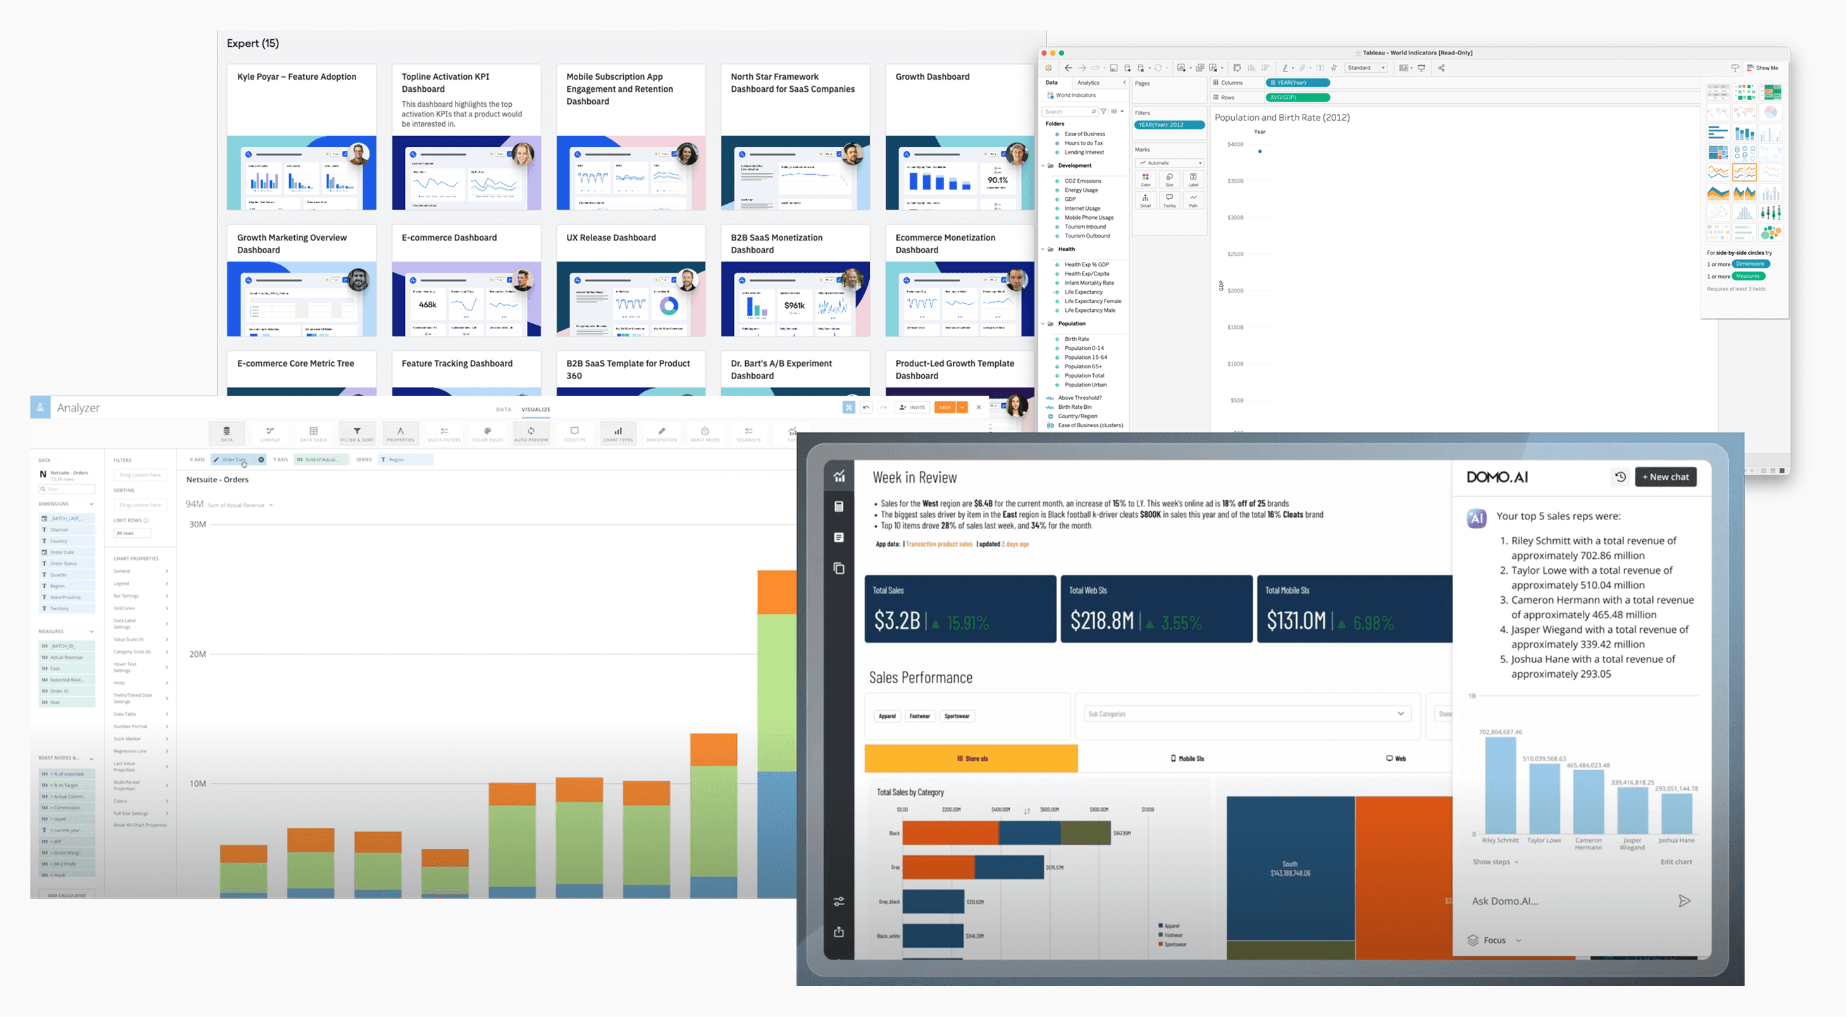The image size is (1846, 1017).
Task: Click Analyzer undo arrow icon
Action: coord(865,407)
